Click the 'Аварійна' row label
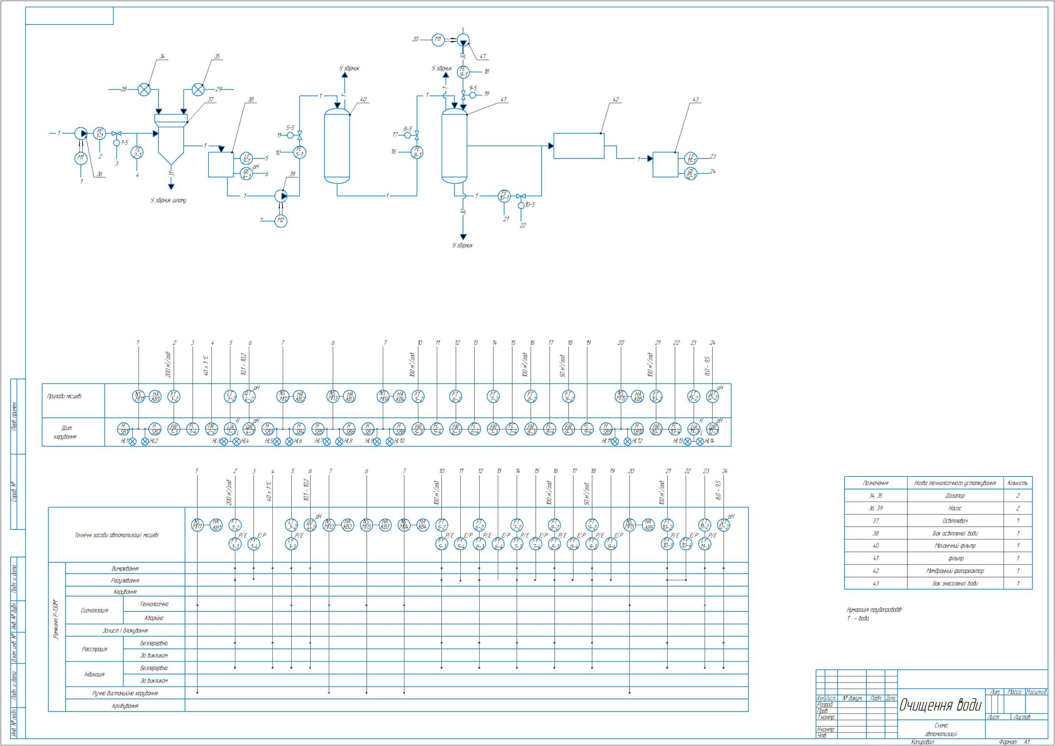 coord(154,618)
